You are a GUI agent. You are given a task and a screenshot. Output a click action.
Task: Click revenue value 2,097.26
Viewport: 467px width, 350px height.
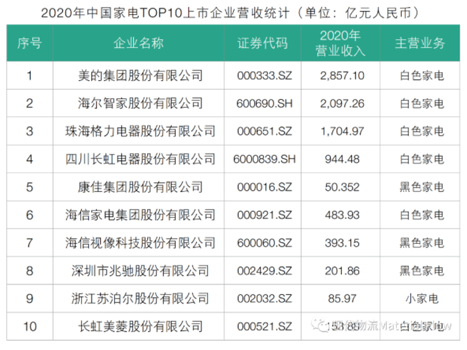click(x=342, y=104)
